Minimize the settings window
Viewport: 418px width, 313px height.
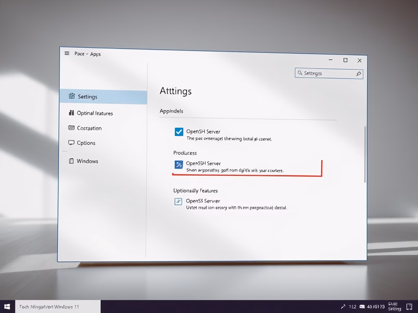[331, 60]
